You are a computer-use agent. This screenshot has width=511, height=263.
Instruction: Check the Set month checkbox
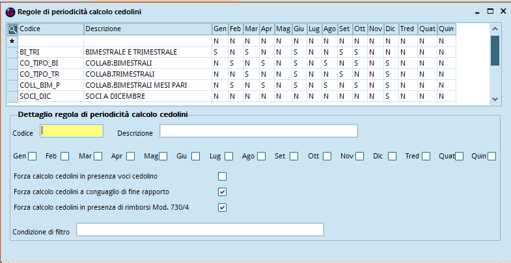pyautogui.click(x=294, y=157)
